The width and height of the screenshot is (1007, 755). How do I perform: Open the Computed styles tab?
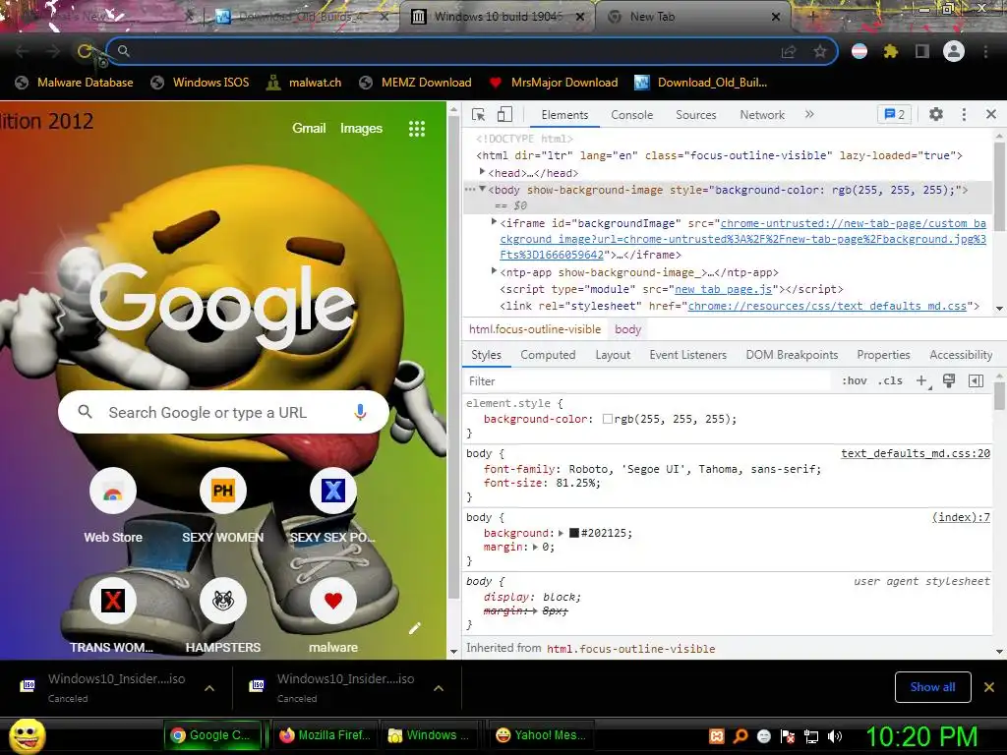click(548, 354)
